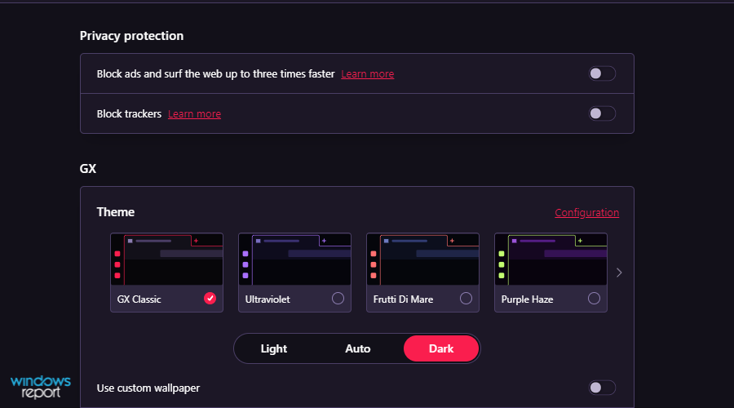This screenshot has width=734, height=408.
Task: Open Learn more link for Block trackers
Action: pos(194,113)
